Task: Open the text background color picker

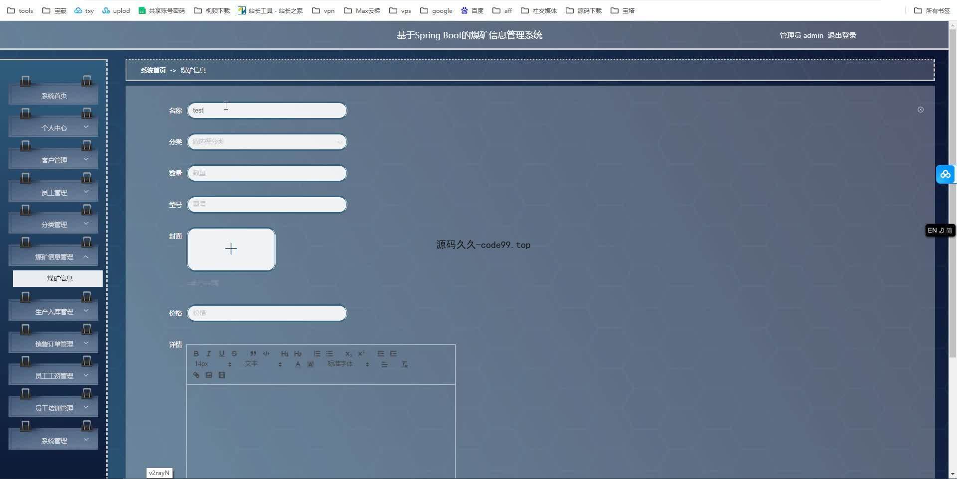Action: [x=311, y=364]
